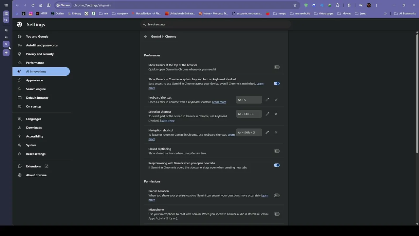
Task: Expand the tiktok pages bookmark folder
Action: (x=323, y=13)
